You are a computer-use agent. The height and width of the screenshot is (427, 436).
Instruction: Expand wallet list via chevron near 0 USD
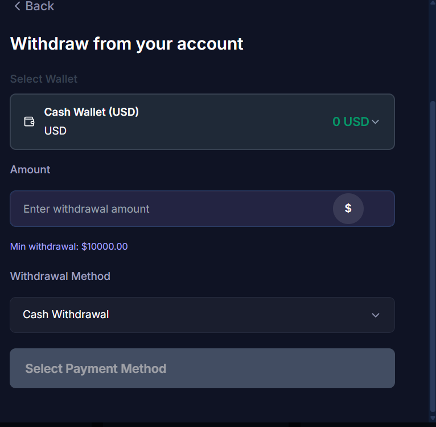pos(375,121)
